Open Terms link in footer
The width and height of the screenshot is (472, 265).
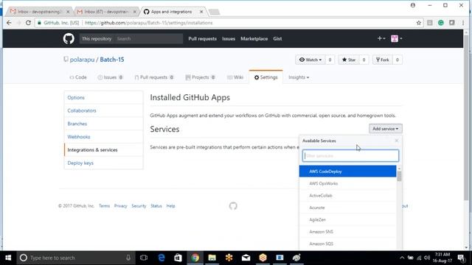click(104, 206)
